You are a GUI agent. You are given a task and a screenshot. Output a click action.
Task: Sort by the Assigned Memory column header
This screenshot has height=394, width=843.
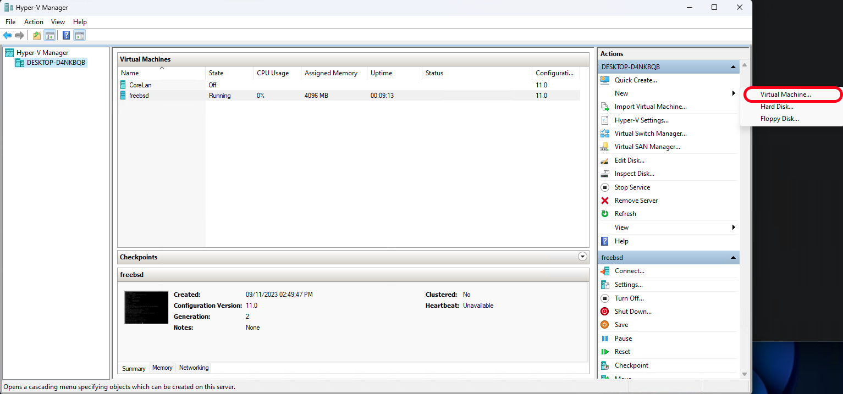point(334,73)
